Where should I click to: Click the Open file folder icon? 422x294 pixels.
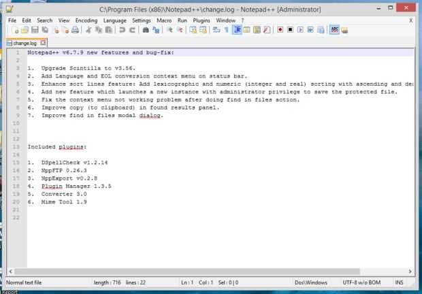click(x=25, y=30)
